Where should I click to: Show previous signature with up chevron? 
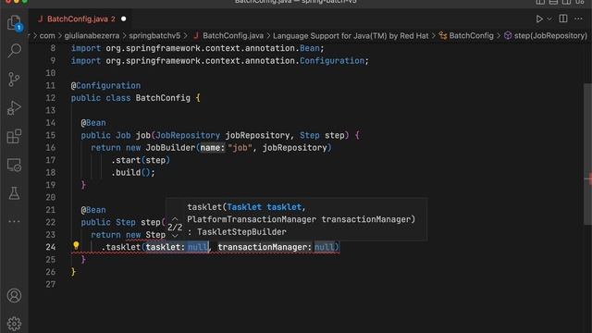click(175, 218)
